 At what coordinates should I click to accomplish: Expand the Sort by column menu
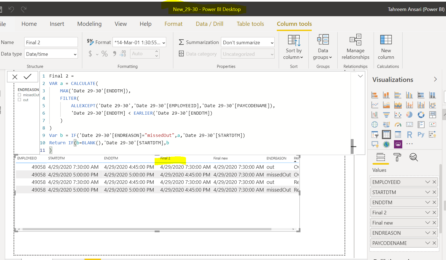[293, 47]
